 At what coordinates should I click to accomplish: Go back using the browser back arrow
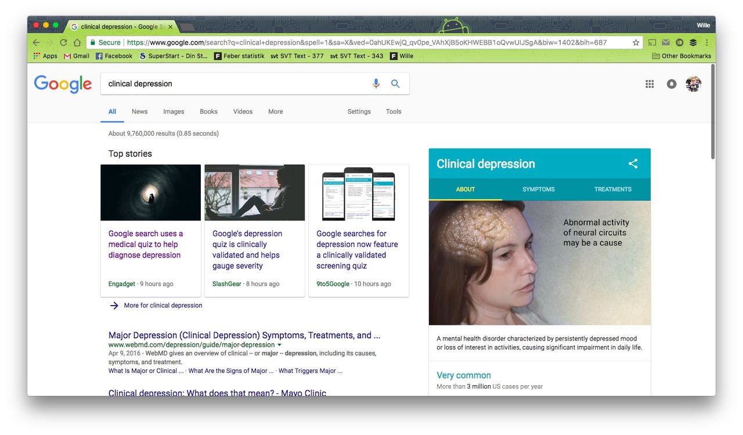(x=36, y=42)
